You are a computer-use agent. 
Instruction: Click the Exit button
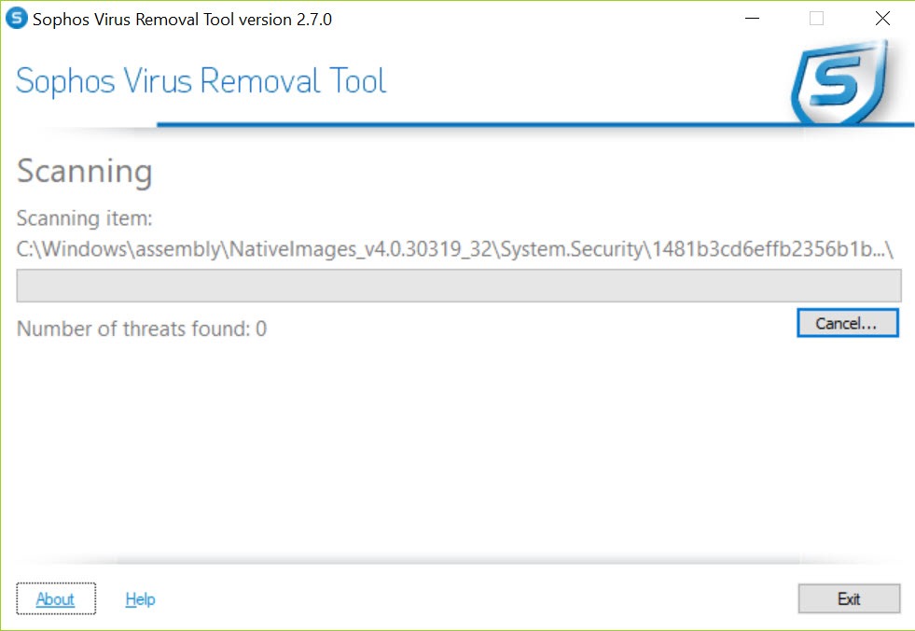pyautogui.click(x=849, y=599)
